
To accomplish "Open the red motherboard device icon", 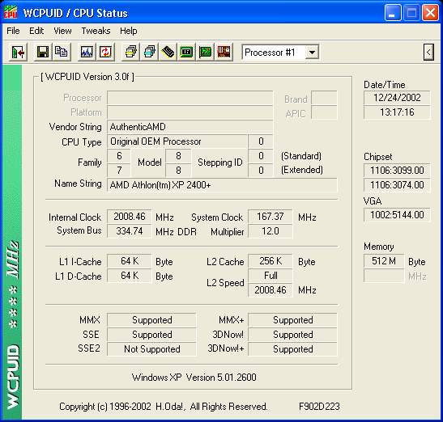I will point(224,53).
